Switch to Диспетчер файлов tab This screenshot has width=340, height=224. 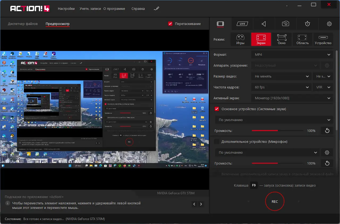tap(23, 24)
